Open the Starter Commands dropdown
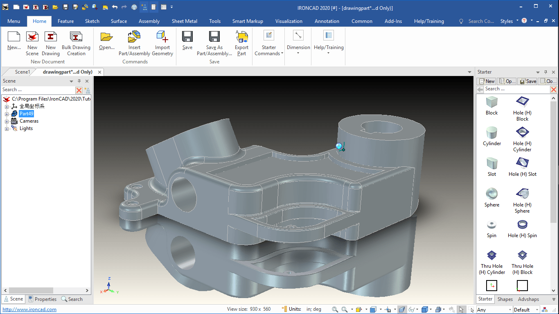 coord(269,44)
